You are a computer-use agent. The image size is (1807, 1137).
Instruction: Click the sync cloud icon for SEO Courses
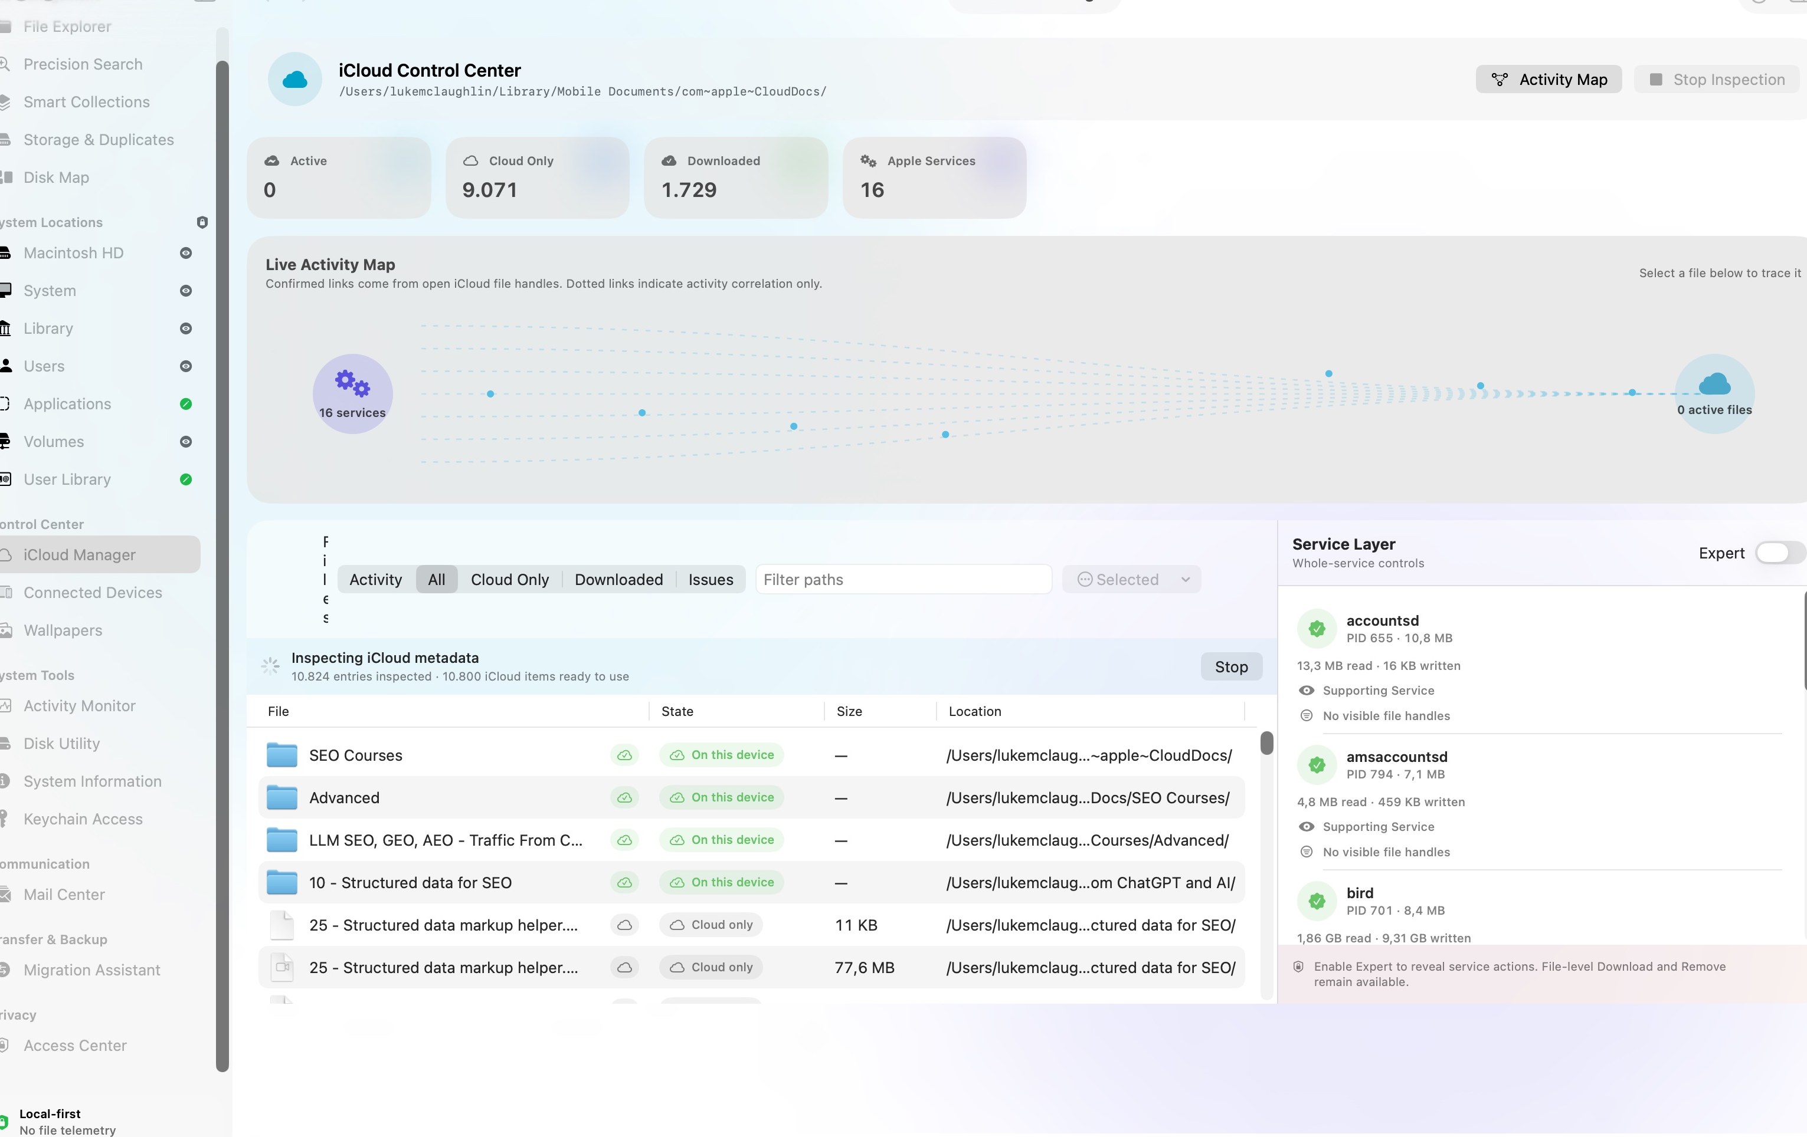624,755
